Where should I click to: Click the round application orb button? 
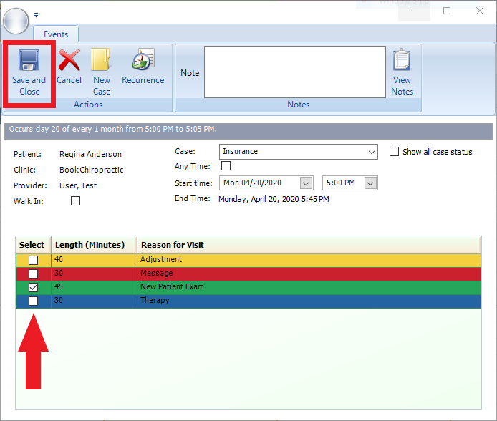[x=16, y=19]
